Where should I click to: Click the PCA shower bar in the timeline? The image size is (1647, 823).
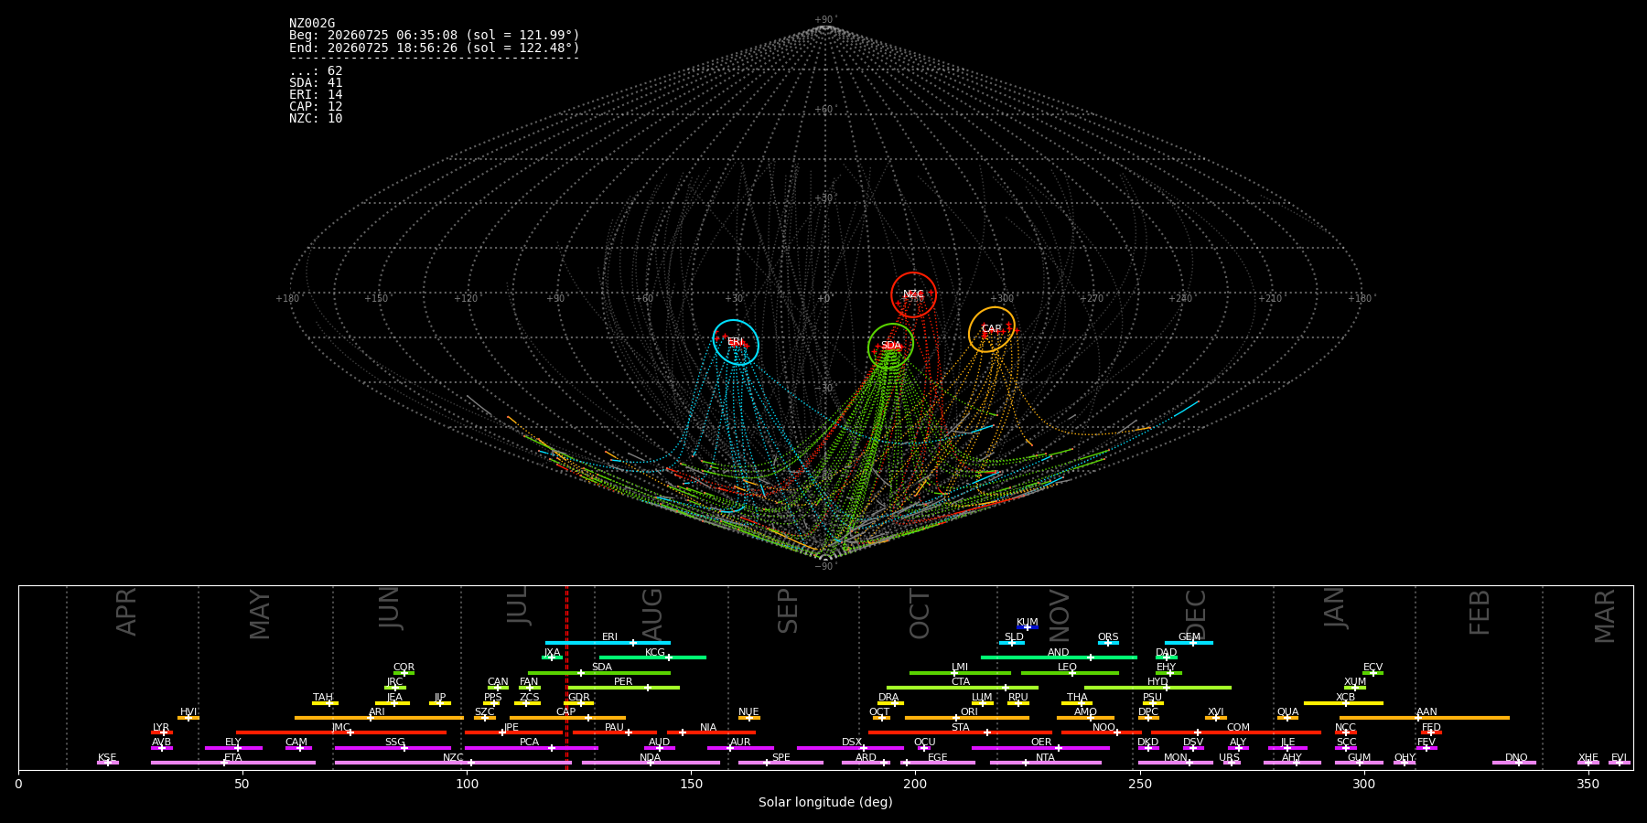[532, 748]
